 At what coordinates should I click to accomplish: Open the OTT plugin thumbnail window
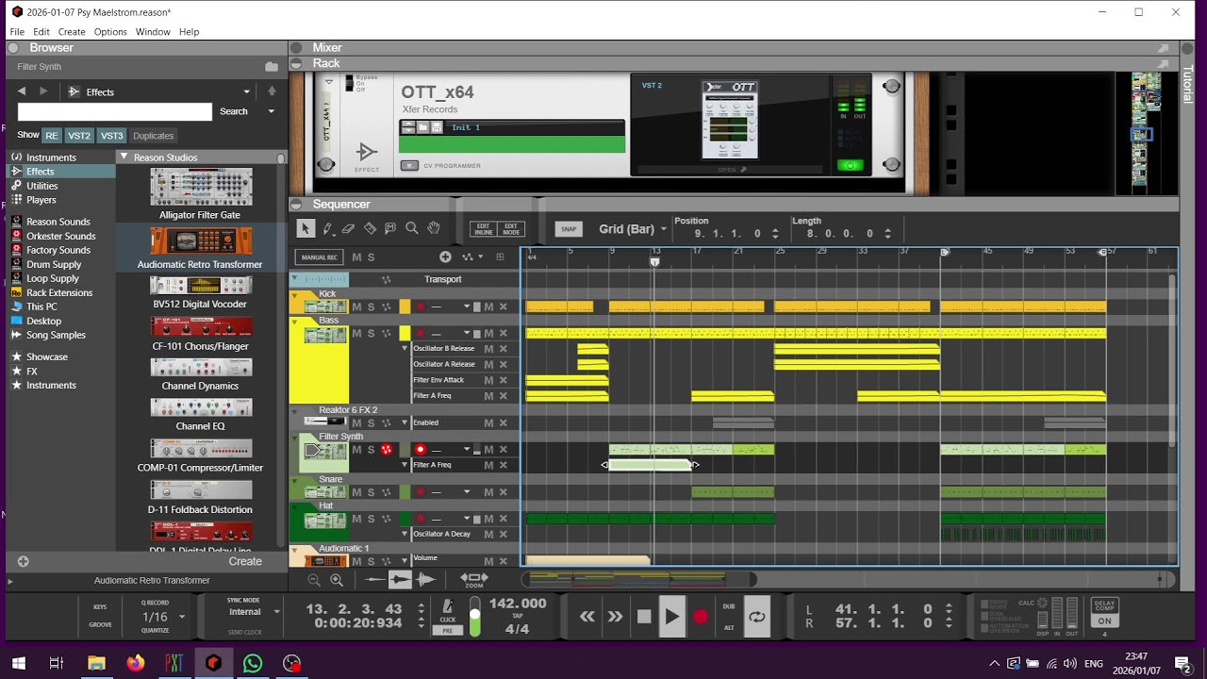pyautogui.click(x=730, y=120)
